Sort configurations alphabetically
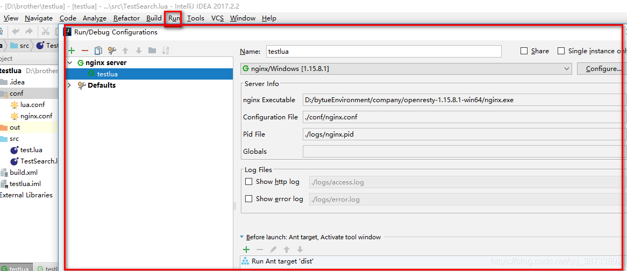The width and height of the screenshot is (627, 271). click(x=166, y=51)
